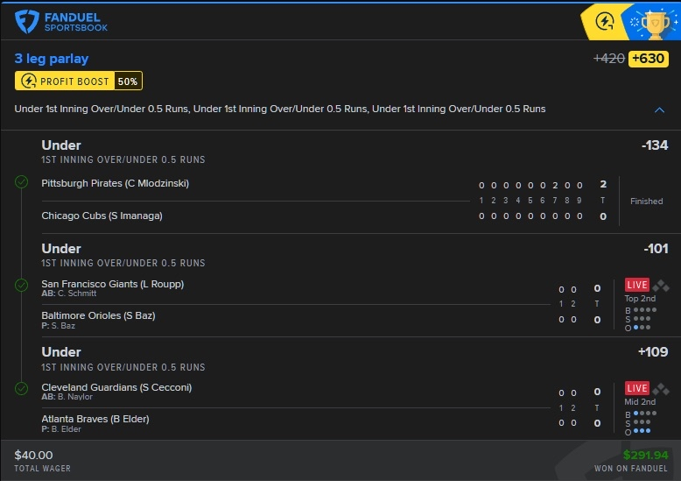Open the trophy rewards icon
This screenshot has height=481, width=681.
click(x=655, y=24)
